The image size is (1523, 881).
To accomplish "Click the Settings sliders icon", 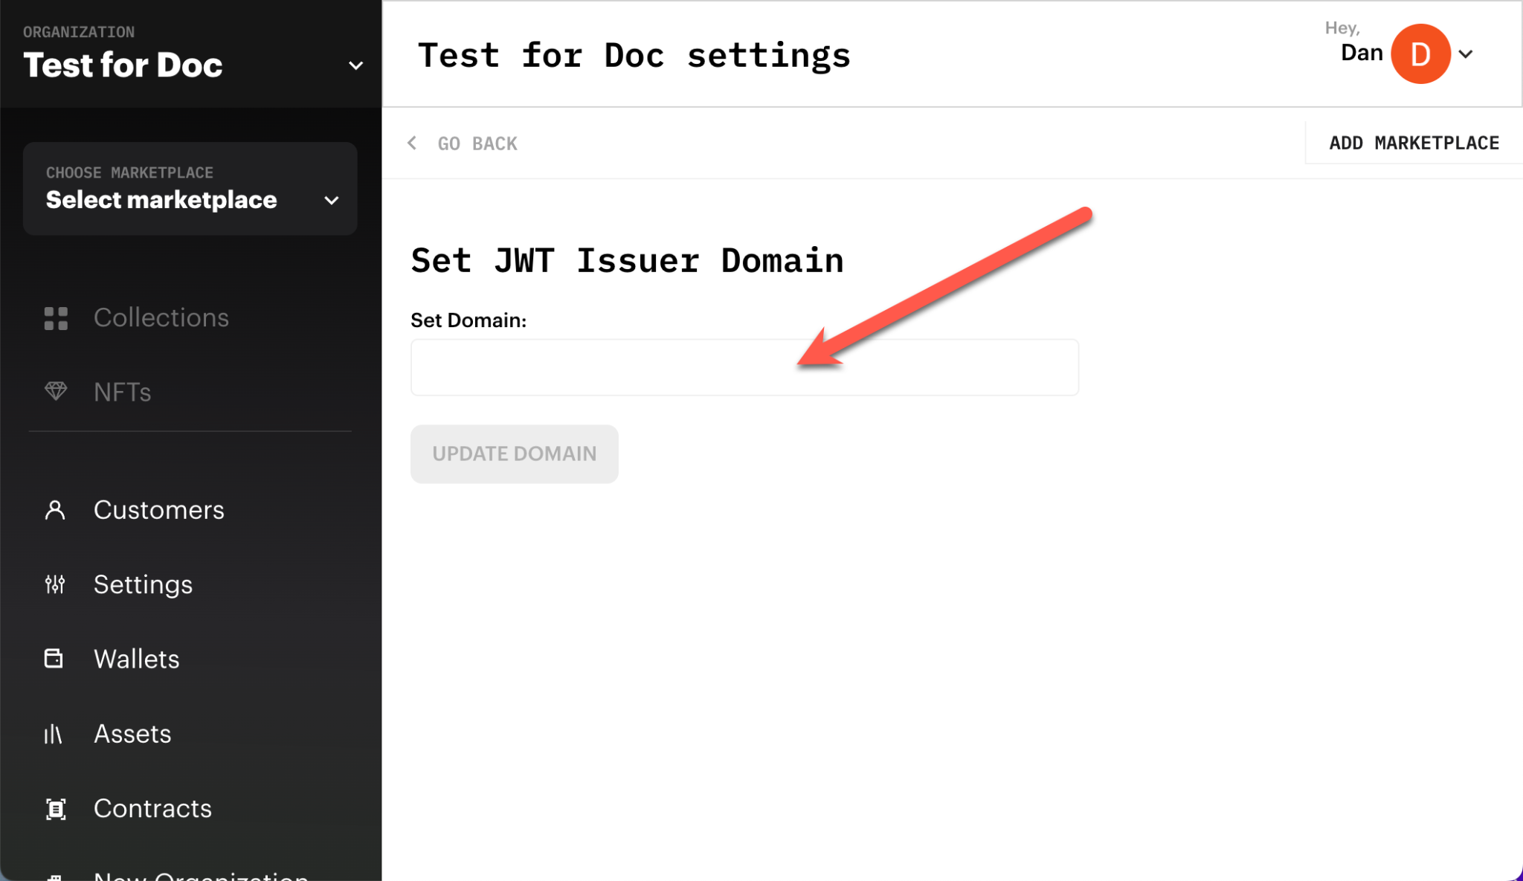I will [x=55, y=584].
